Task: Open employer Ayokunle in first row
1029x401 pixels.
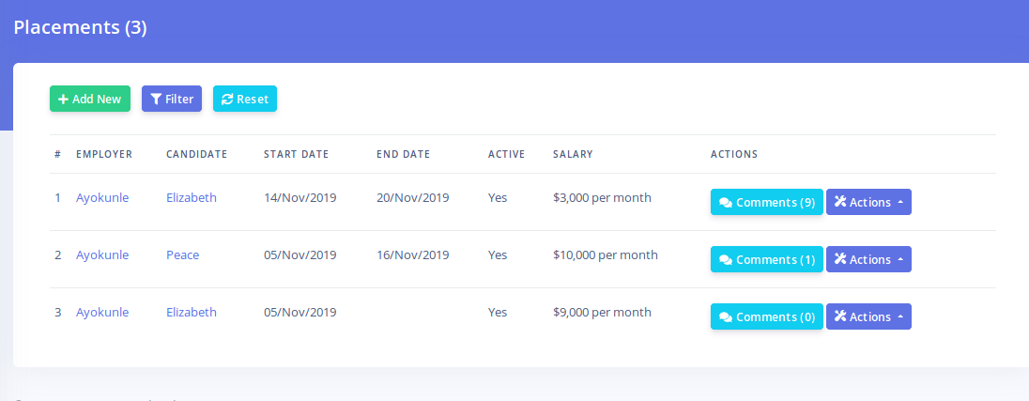Action: [102, 197]
